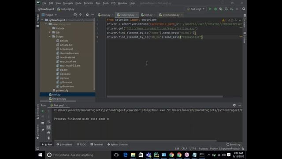
Task: Go to next highlighted error arrow
Action: tap(240, 20)
